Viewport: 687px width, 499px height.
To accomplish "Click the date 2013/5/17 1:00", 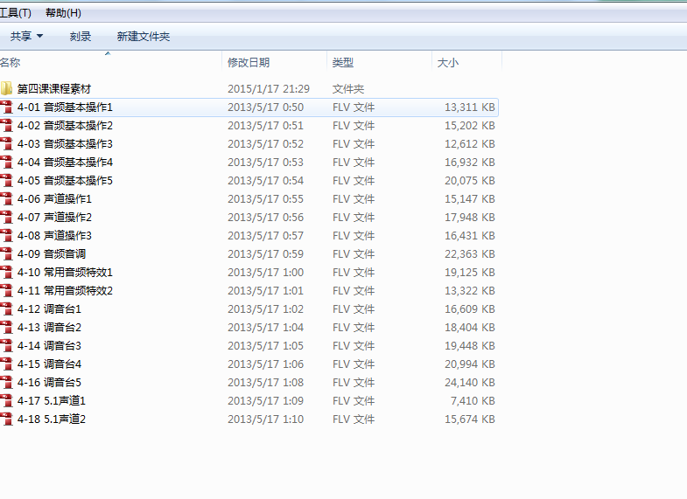I will (x=265, y=273).
